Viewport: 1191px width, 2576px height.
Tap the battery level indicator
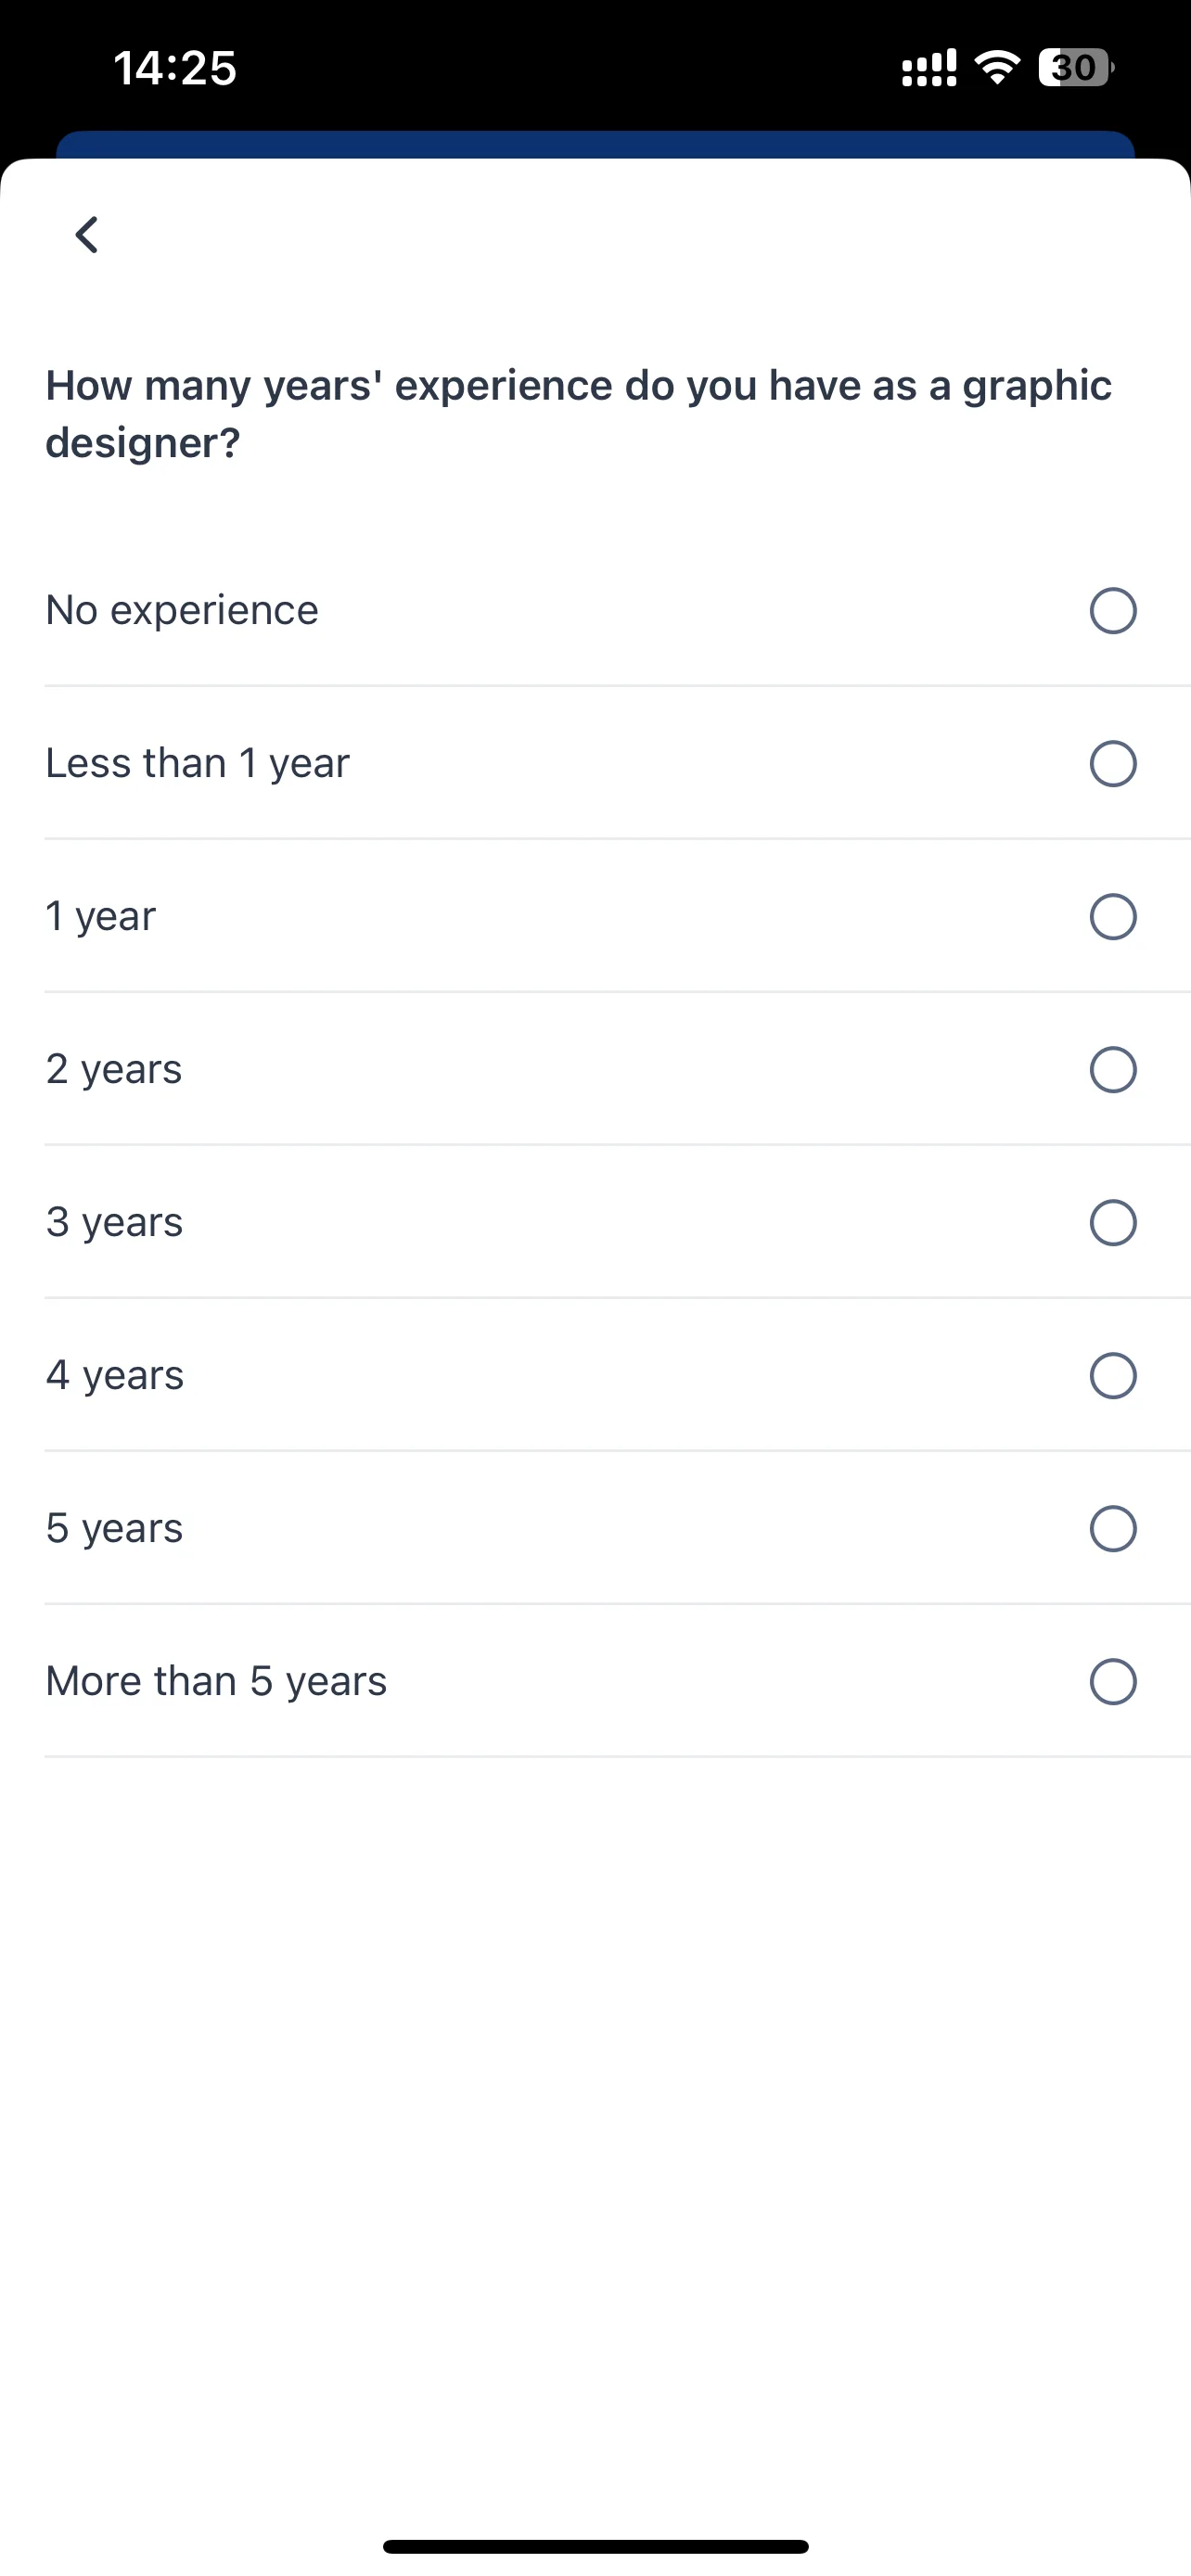1075,68
